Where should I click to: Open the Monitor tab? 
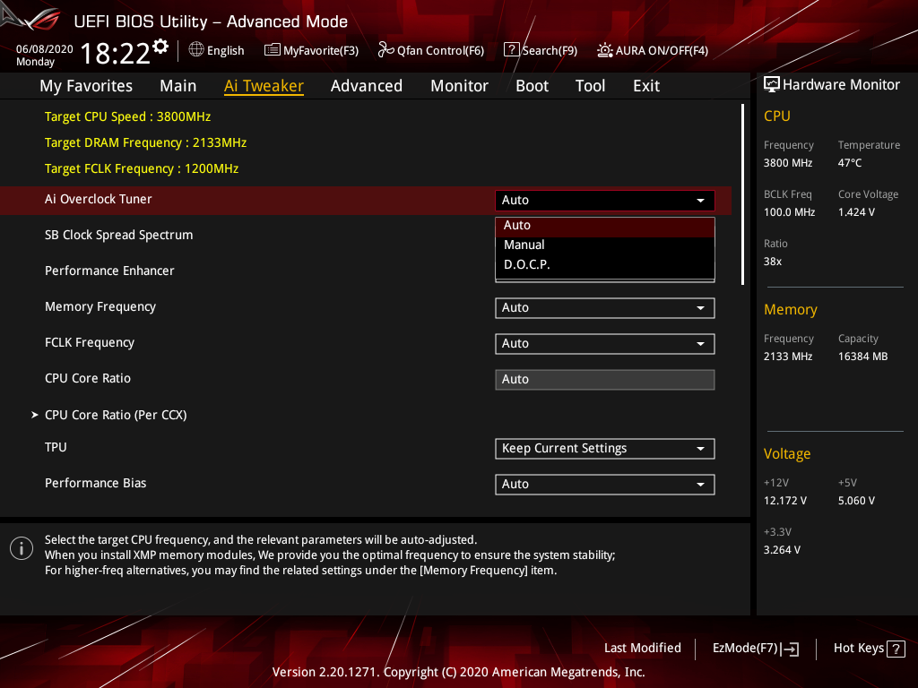tap(459, 86)
